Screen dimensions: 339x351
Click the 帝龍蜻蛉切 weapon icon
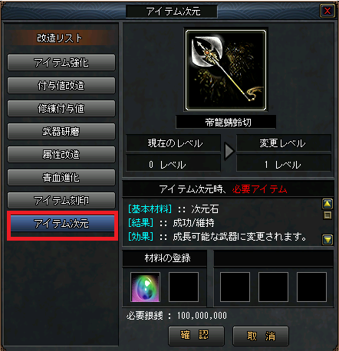pos(225,71)
